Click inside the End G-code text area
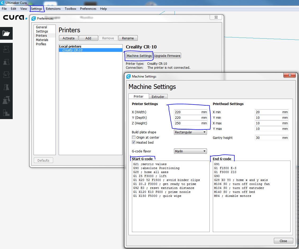Image resolution: width=299 pixels, height=249 pixels. coord(251,196)
